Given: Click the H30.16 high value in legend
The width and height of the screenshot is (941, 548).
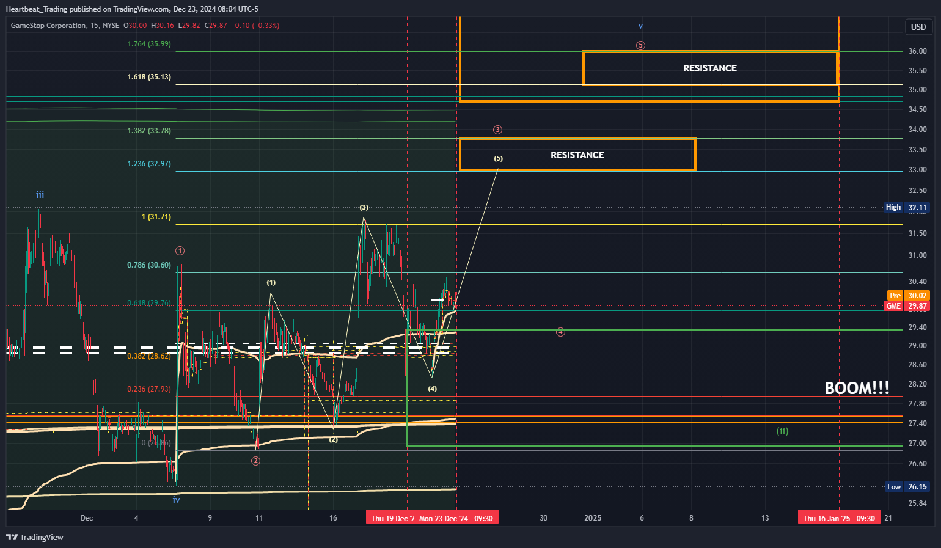Looking at the screenshot, I should tap(163, 26).
